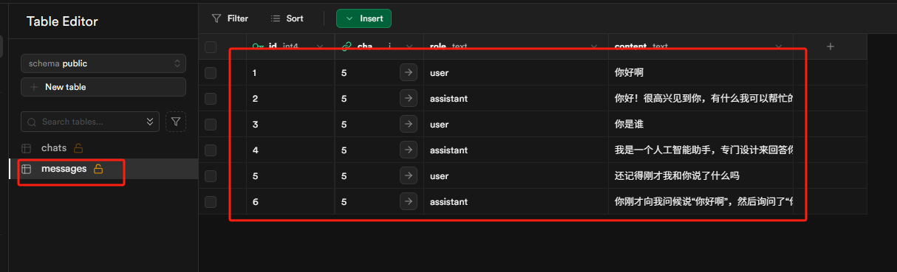Click the foreign key link icon in header

click(347, 46)
